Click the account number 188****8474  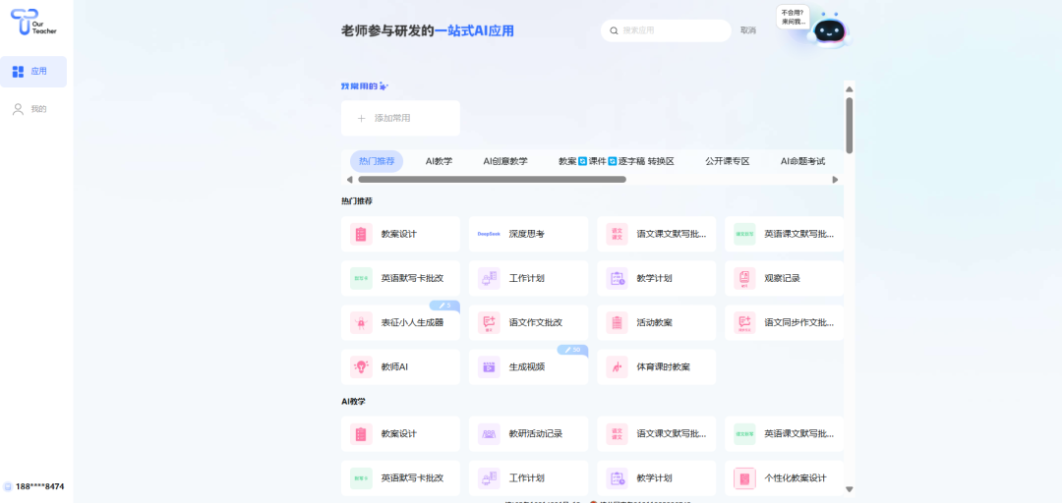(x=40, y=486)
